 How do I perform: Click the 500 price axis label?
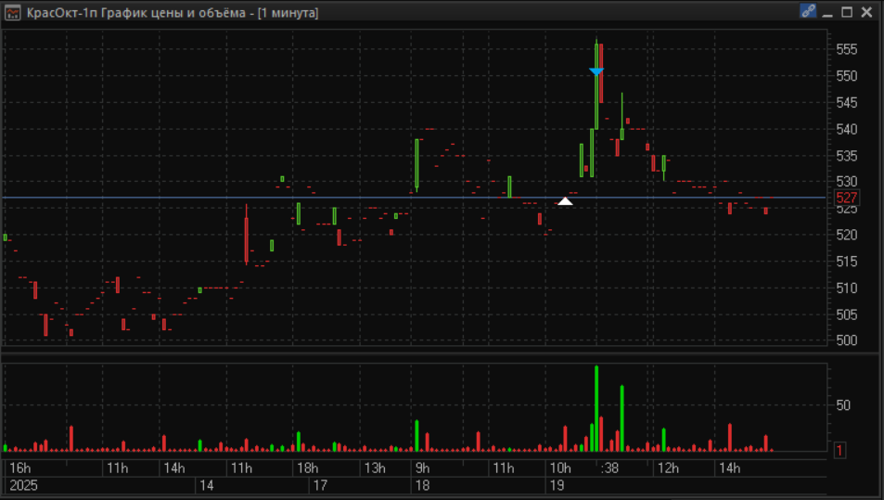click(x=846, y=340)
